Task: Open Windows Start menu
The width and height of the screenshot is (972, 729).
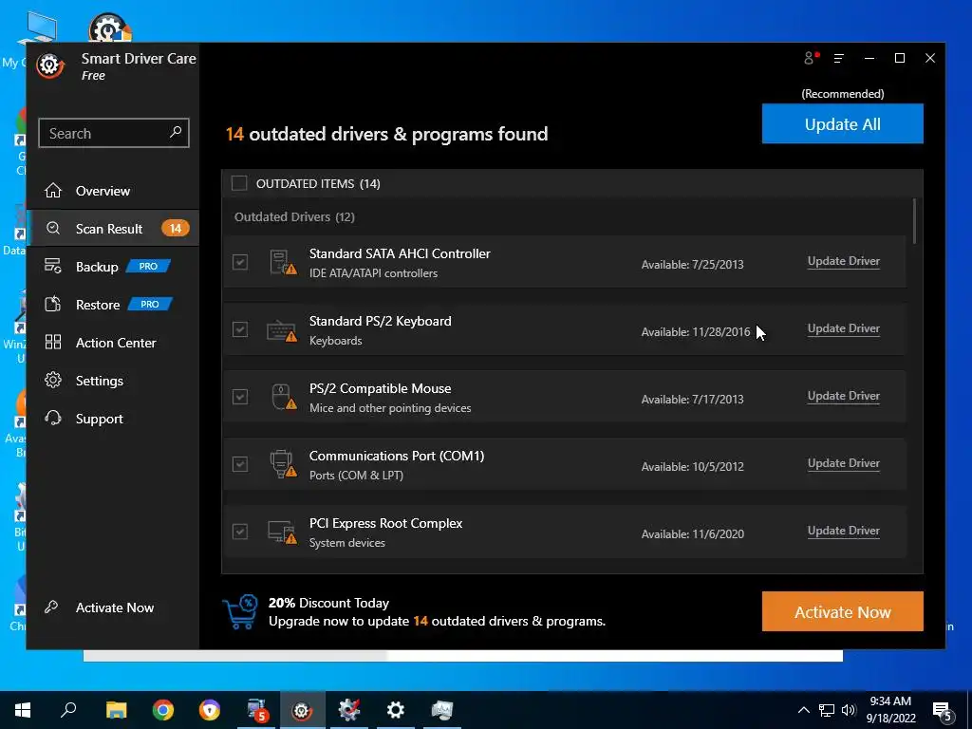Action: pyautogui.click(x=23, y=710)
